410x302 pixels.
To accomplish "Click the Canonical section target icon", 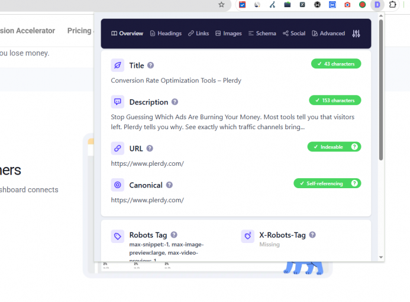I will click(118, 185).
